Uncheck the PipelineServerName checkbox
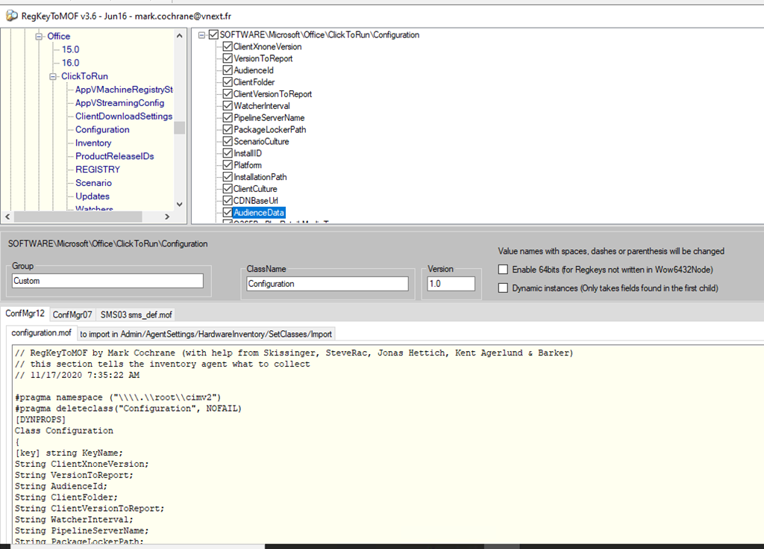 click(x=228, y=117)
